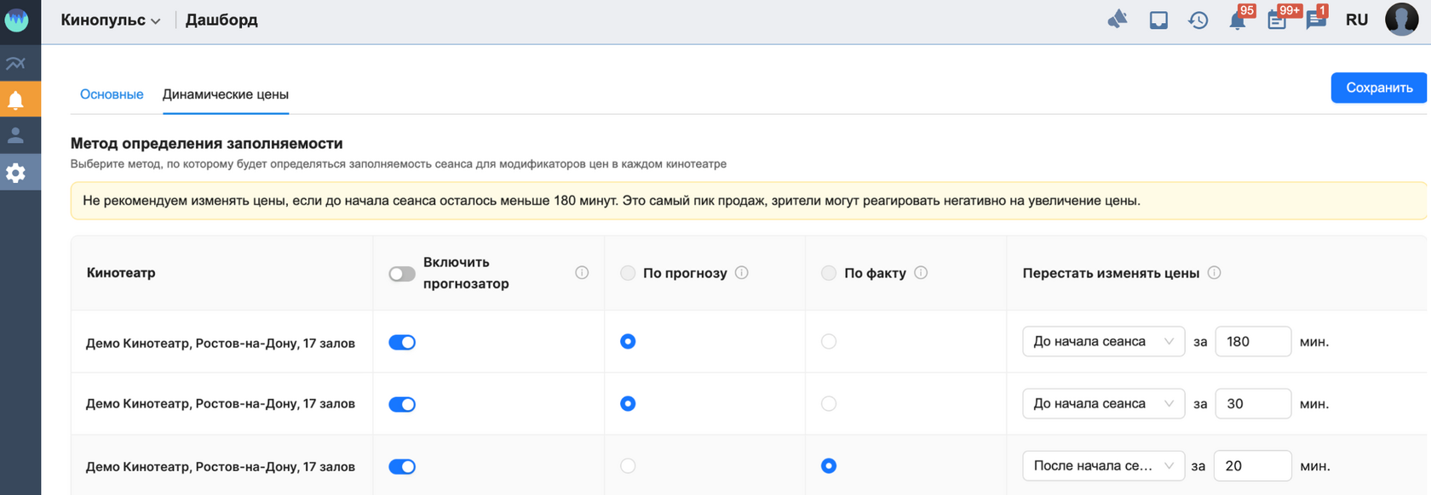Expand the 'Кинопульс' dropdown in header
The width and height of the screenshot is (1431, 495).
[111, 20]
